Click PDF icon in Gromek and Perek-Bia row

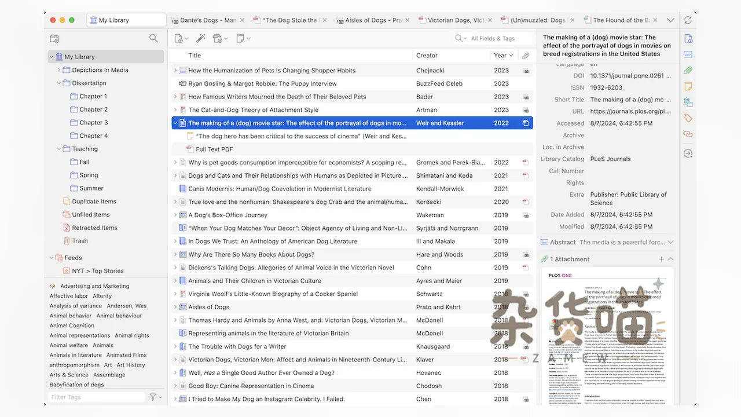526,163
